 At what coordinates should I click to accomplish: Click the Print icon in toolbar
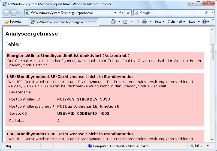pos(144,22)
